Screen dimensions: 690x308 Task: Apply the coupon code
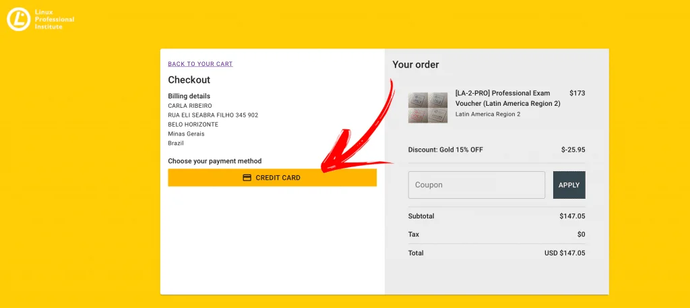(x=569, y=185)
